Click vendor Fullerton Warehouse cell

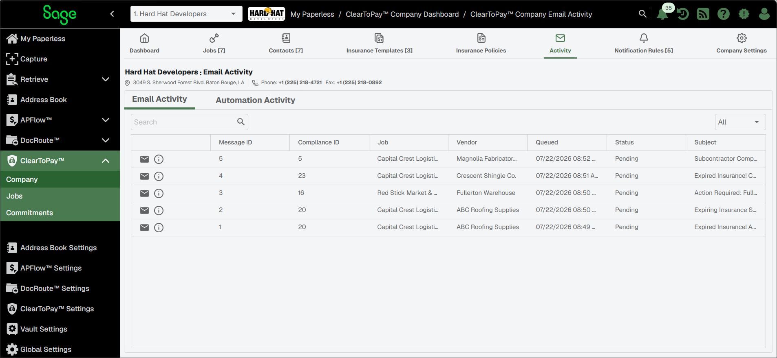(x=486, y=193)
